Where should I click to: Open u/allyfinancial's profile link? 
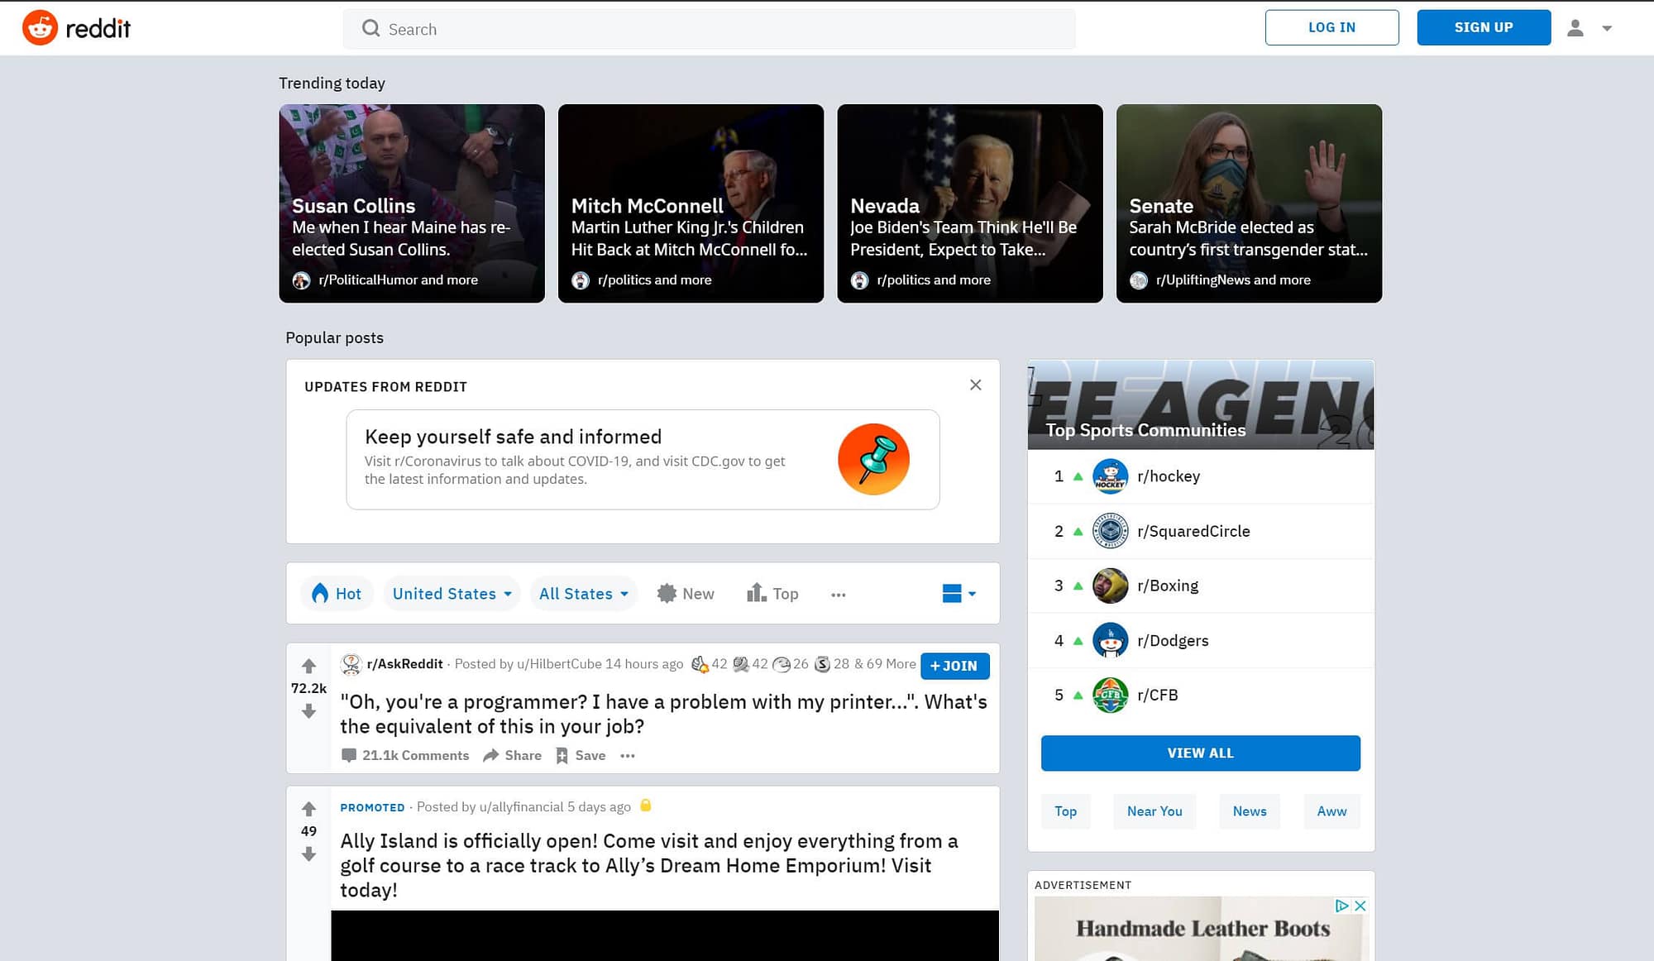pos(521,807)
